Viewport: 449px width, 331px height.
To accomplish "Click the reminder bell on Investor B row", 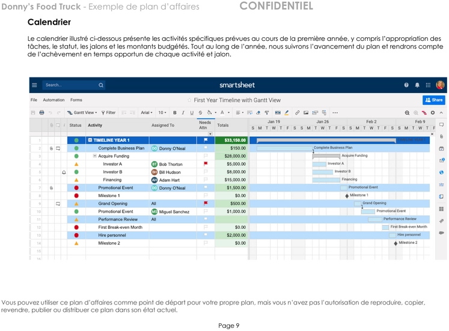I will [64, 172].
